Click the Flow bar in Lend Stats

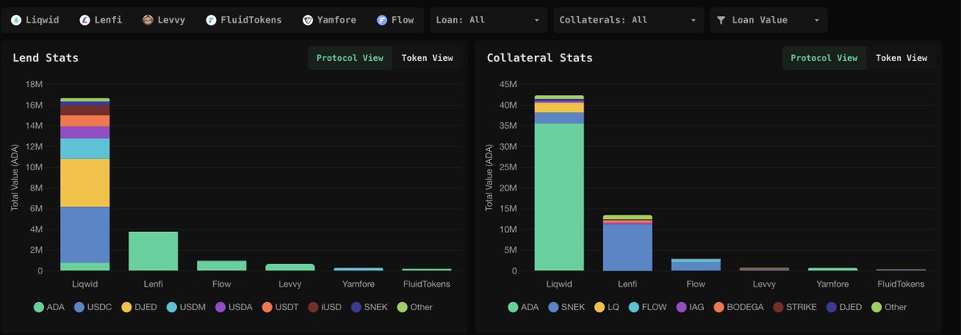222,265
